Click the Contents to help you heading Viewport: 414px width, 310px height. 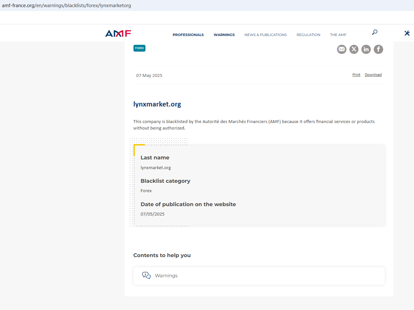point(162,255)
